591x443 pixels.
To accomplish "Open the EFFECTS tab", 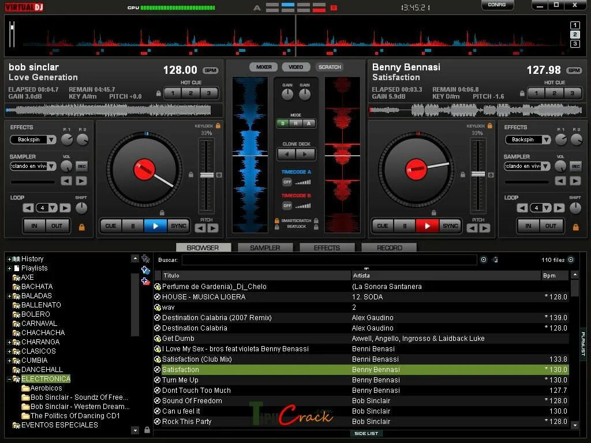I will 327,248.
